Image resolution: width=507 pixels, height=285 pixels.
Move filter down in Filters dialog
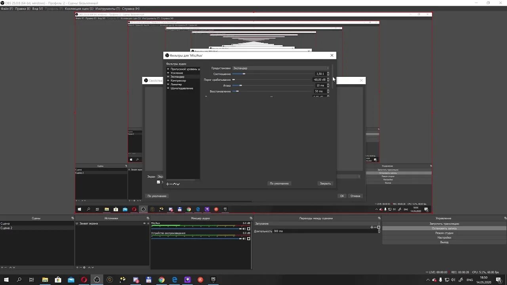178,184
